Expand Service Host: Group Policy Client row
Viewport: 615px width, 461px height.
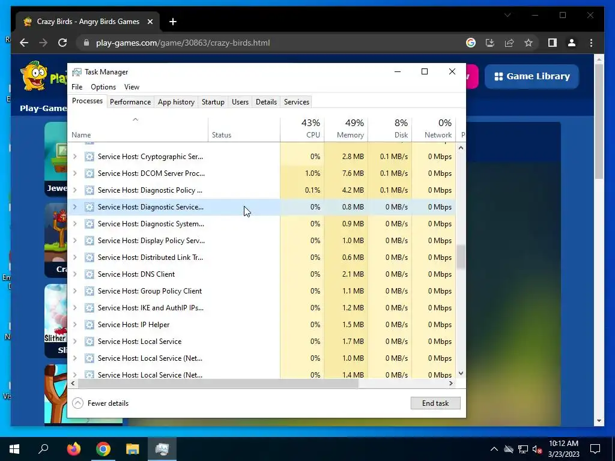pyautogui.click(x=75, y=291)
